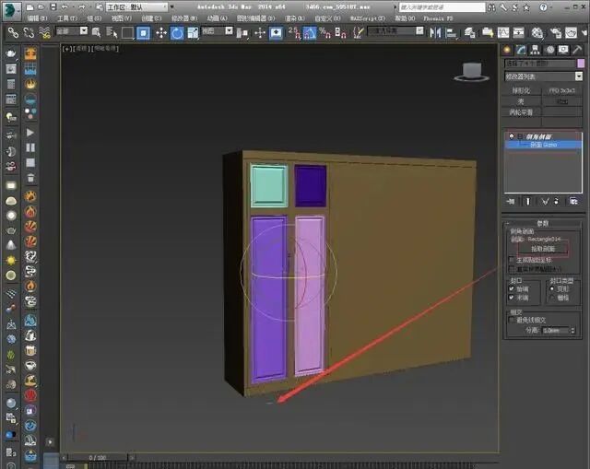590x469 pixels.
Task: Click the 拾取剖面 pick profile button
Action: (x=543, y=249)
